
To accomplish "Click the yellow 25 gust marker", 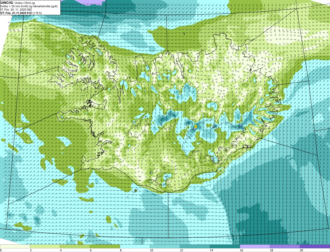I will click(196, 127).
